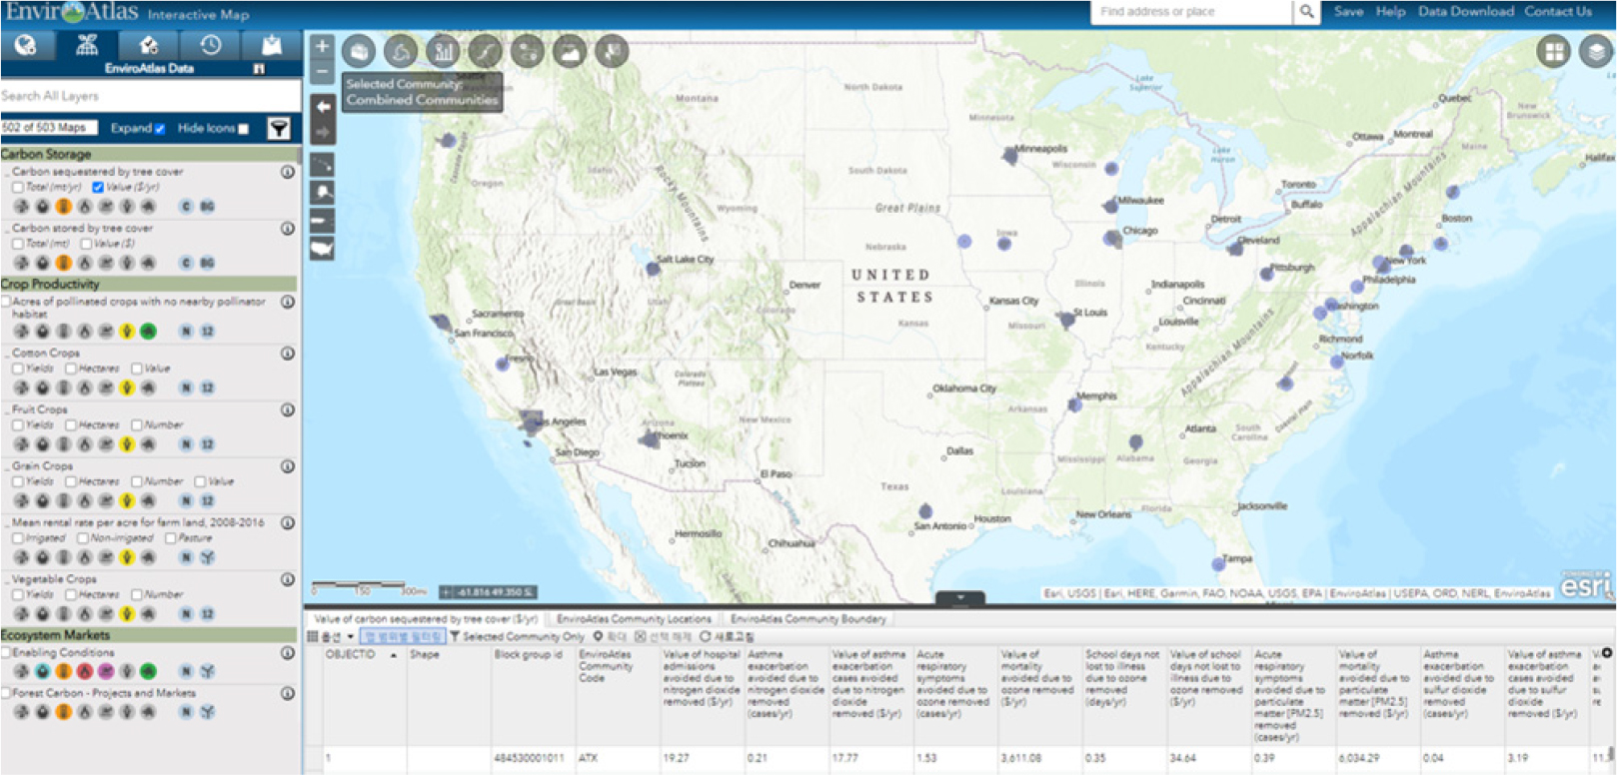1617x775 pixels.
Task: Go to previous map extent arrow
Action: coord(322,106)
